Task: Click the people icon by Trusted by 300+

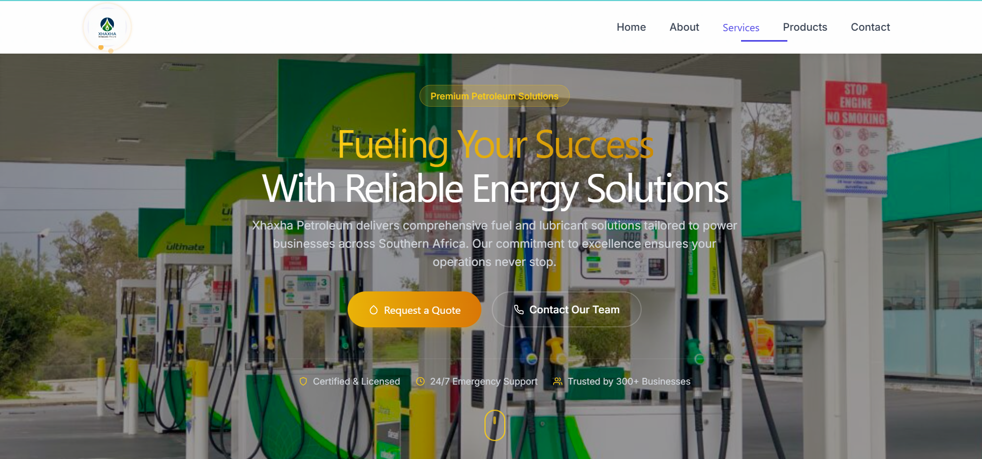Action: click(x=558, y=381)
